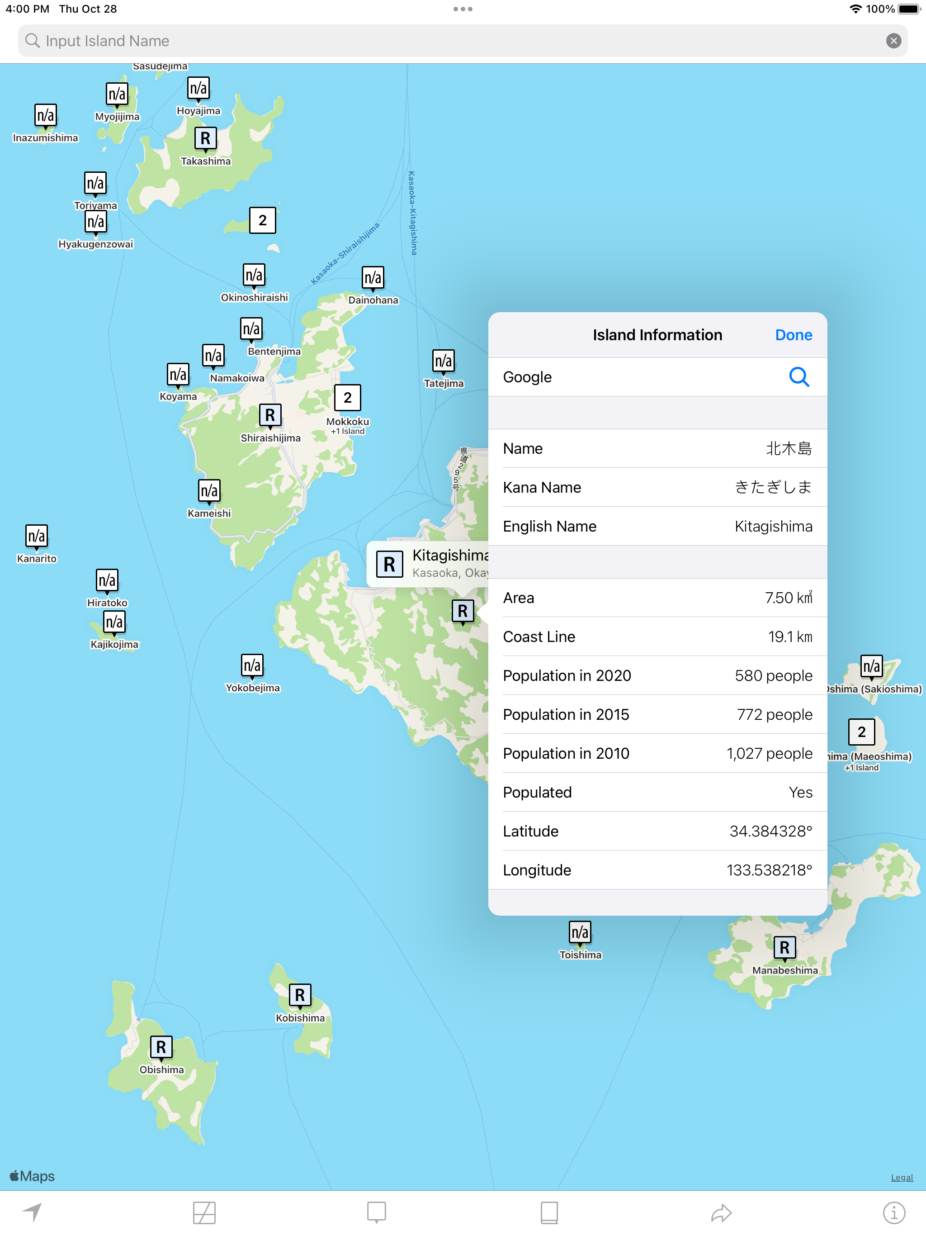Select the Name row value 北木島
This screenshot has height=1236, width=926.
tap(657, 449)
